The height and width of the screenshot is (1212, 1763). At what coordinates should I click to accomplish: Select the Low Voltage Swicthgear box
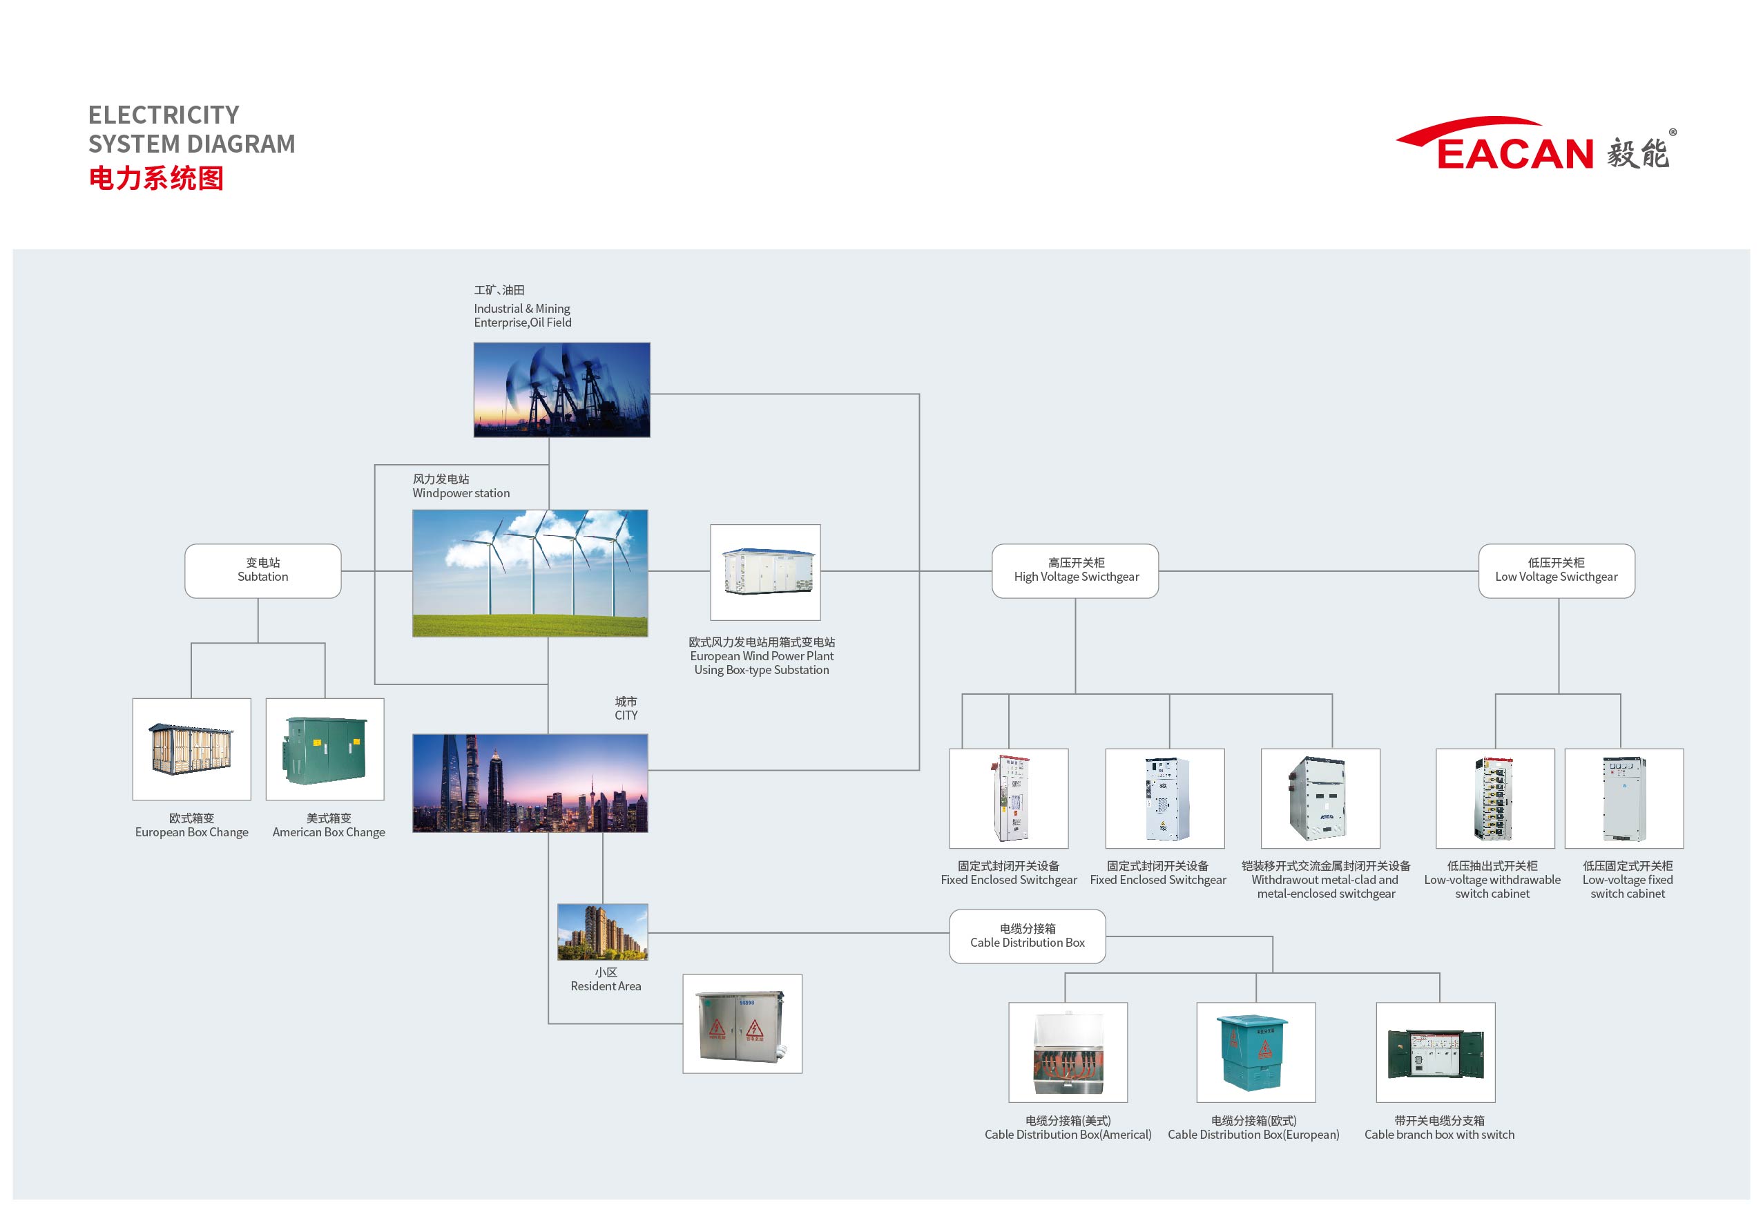coord(1557,571)
